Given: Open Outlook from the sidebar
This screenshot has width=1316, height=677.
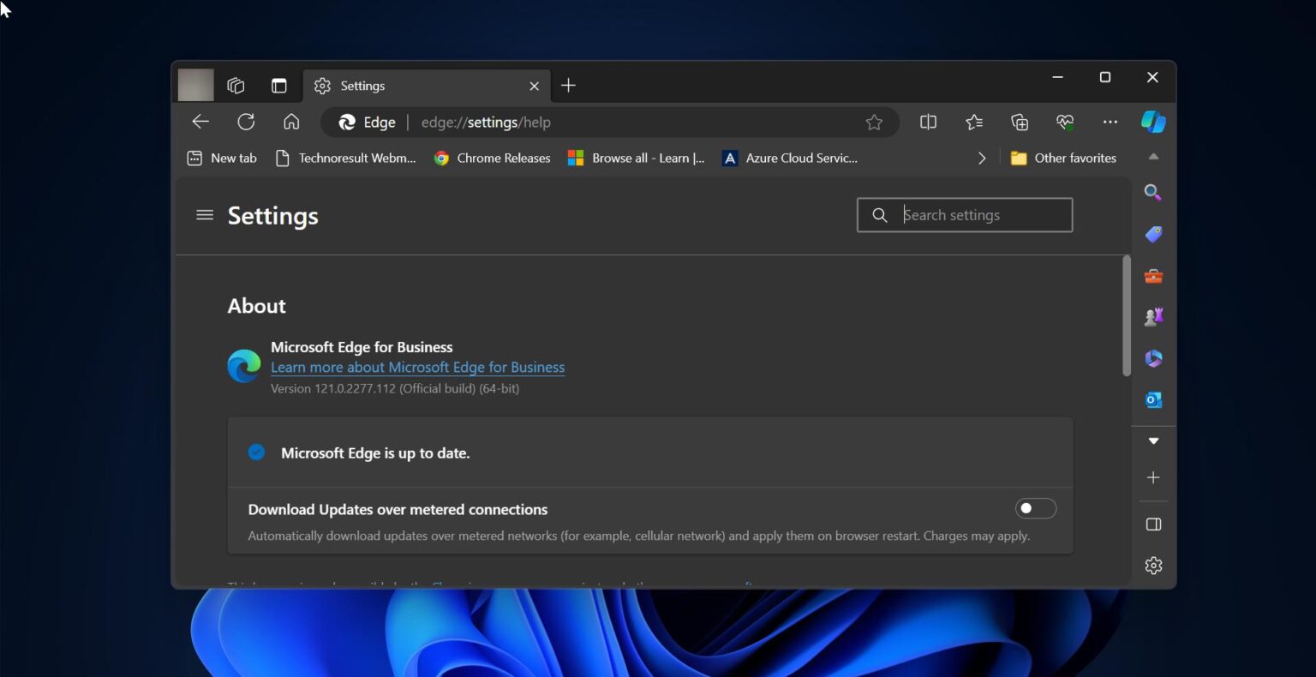Looking at the screenshot, I should [1153, 399].
